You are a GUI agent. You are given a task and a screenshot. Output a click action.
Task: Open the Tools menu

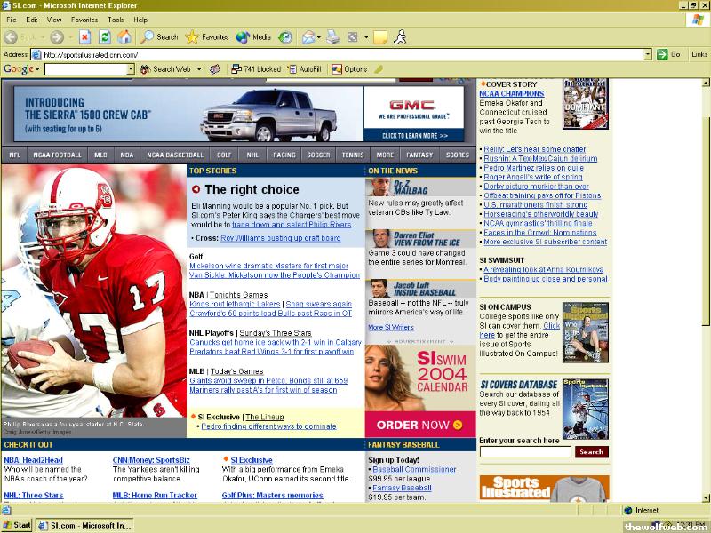point(116,20)
